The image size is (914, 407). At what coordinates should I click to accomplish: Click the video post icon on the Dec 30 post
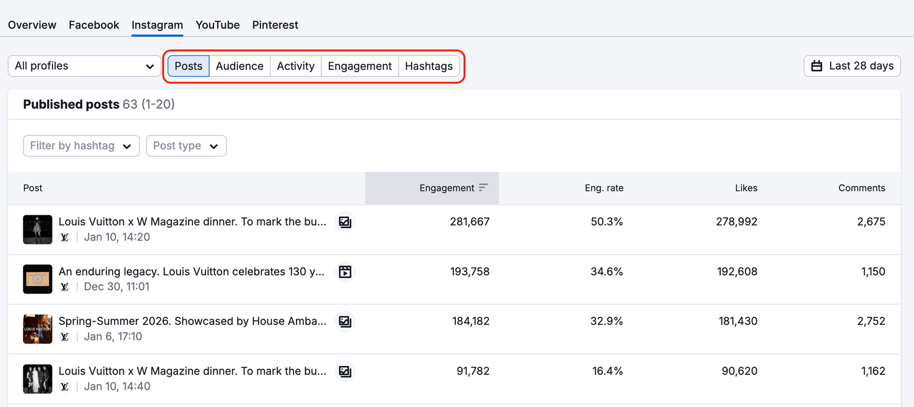(345, 272)
